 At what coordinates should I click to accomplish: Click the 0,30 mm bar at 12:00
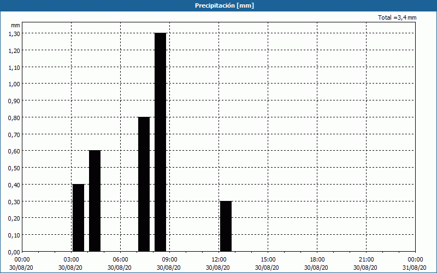(226, 226)
